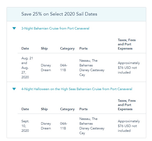Click Approximately $76 USD text in 3-Night row
The height and width of the screenshot is (141, 152).
coord(129,67)
